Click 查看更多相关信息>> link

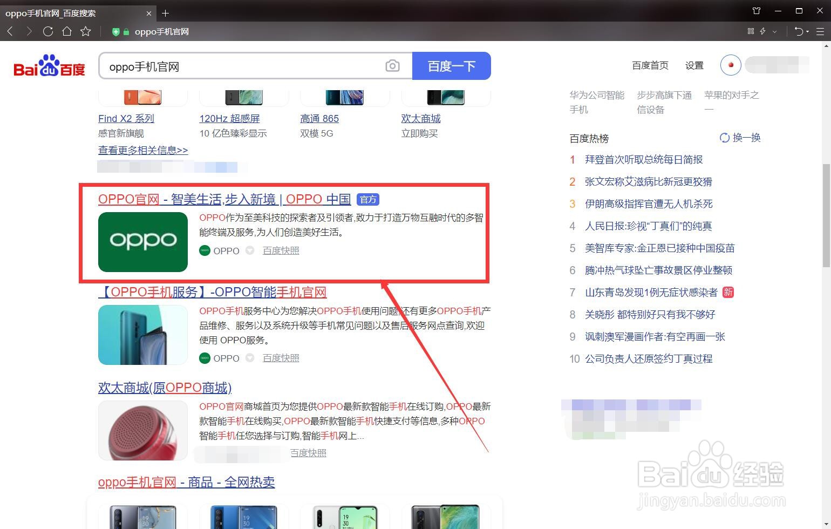pos(143,150)
